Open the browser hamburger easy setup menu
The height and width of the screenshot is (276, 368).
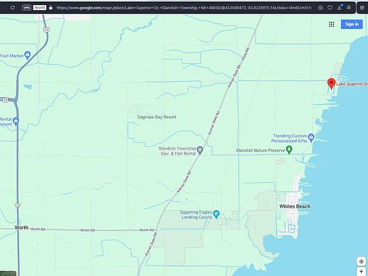[x=349, y=8]
